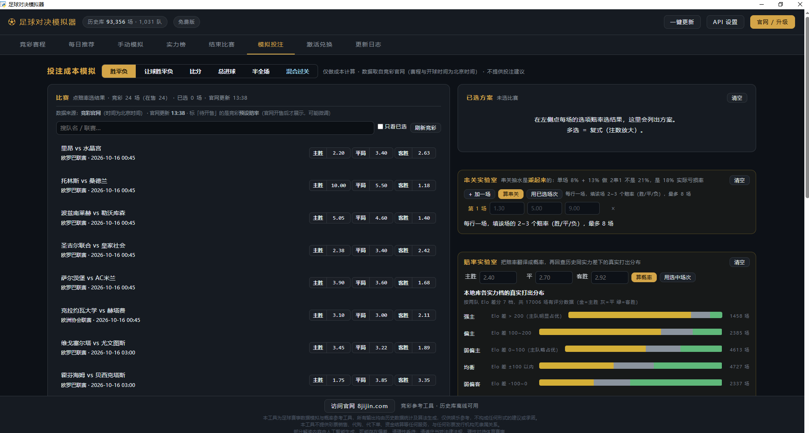Click the 客胜 2.92 input field
809x433 pixels.
[609, 278]
